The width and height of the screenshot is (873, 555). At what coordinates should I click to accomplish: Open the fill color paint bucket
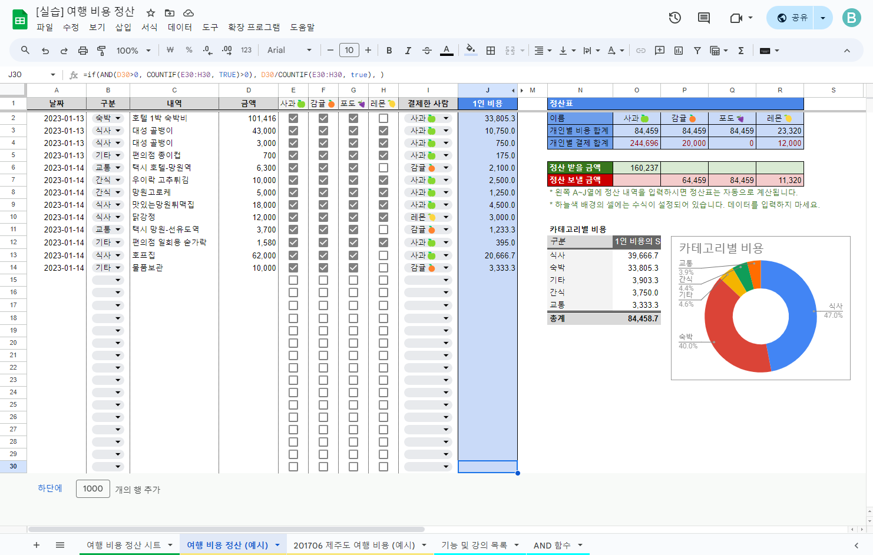tap(470, 50)
